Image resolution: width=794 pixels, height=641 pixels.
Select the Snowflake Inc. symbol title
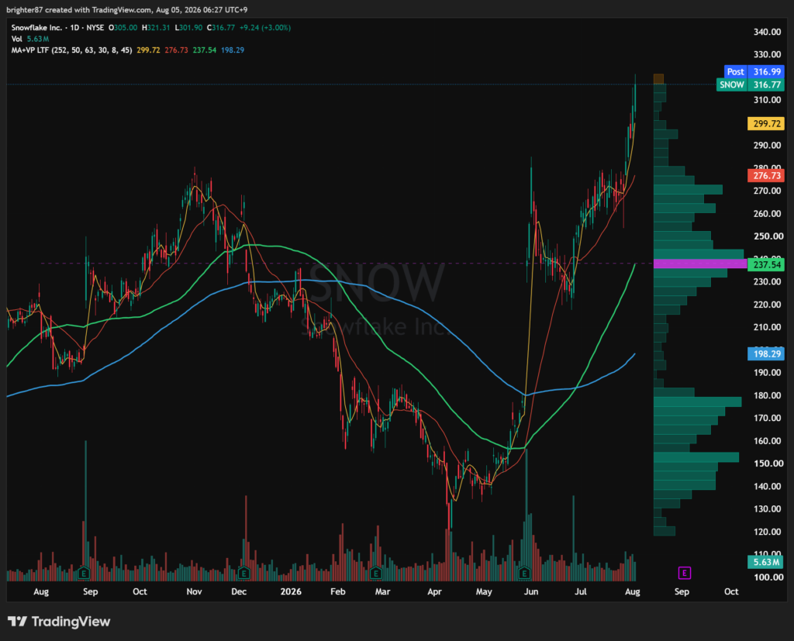(x=36, y=28)
